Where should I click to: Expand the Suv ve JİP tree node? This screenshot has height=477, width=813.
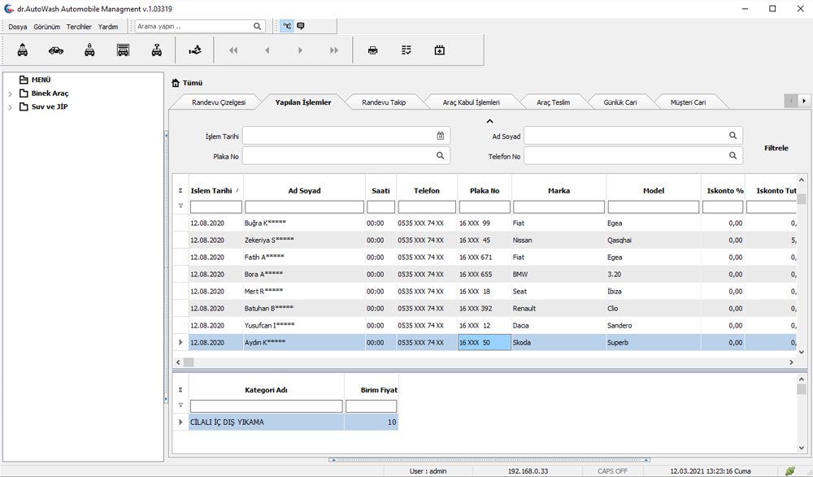click(x=10, y=107)
